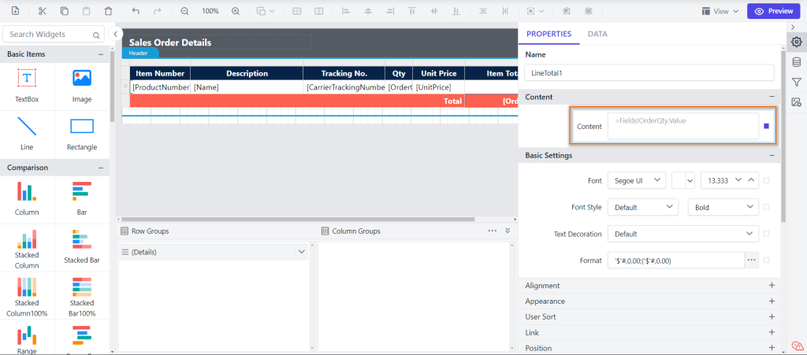
Task: Select the Stacked Column100% widget
Action: click(27, 297)
